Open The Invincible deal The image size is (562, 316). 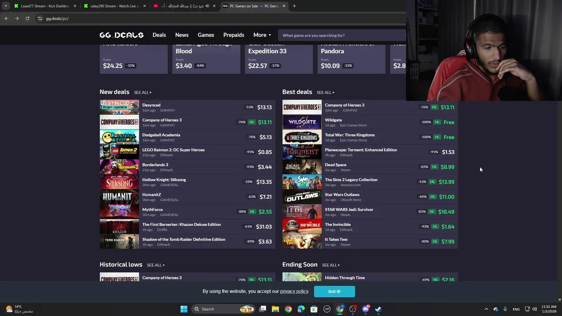pyautogui.click(x=338, y=224)
